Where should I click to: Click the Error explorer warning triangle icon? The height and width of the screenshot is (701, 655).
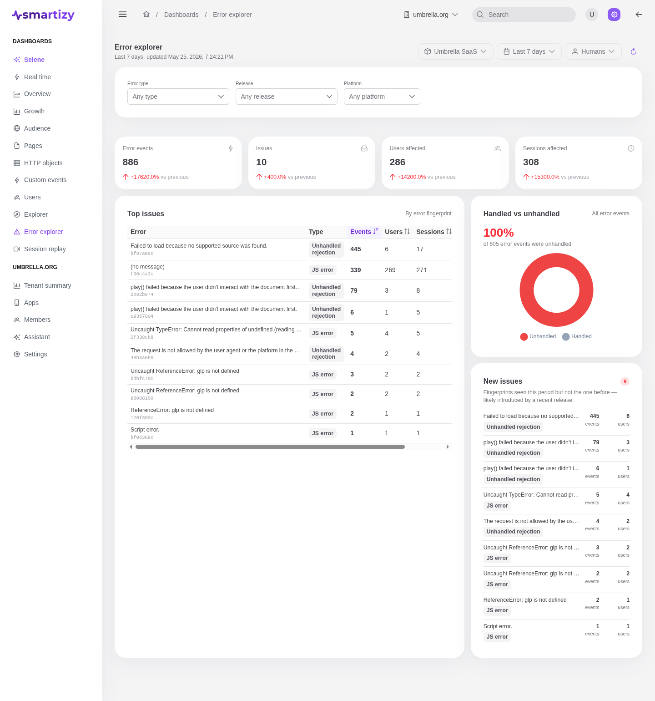coord(17,232)
